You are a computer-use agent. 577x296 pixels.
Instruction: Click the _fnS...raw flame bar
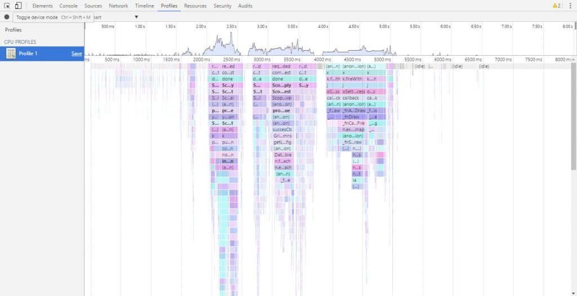pyautogui.click(x=352, y=142)
